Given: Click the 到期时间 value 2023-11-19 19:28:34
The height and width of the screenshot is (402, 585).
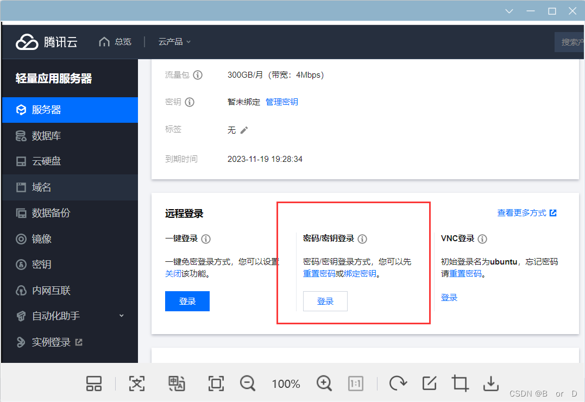Looking at the screenshot, I should tap(265, 159).
